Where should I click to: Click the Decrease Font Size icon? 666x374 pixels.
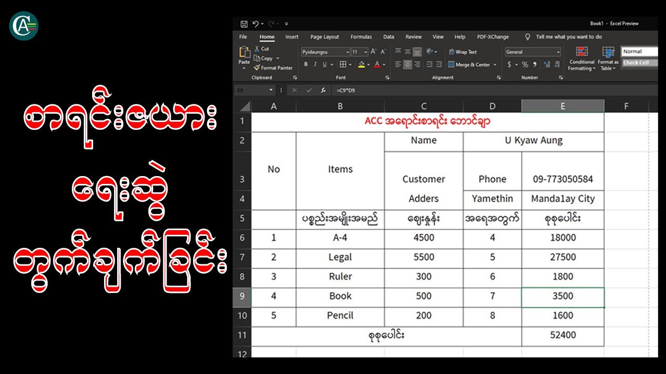tap(383, 52)
